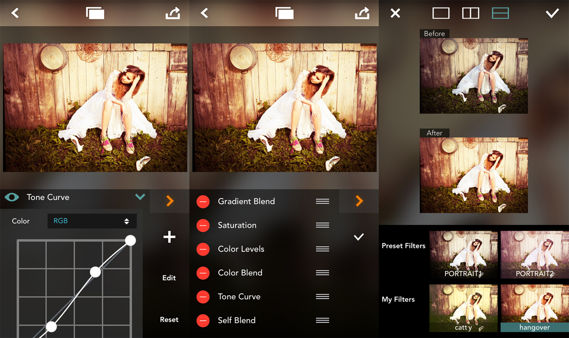Click the plus icon to add filter
The image size is (569, 338).
pyautogui.click(x=169, y=237)
